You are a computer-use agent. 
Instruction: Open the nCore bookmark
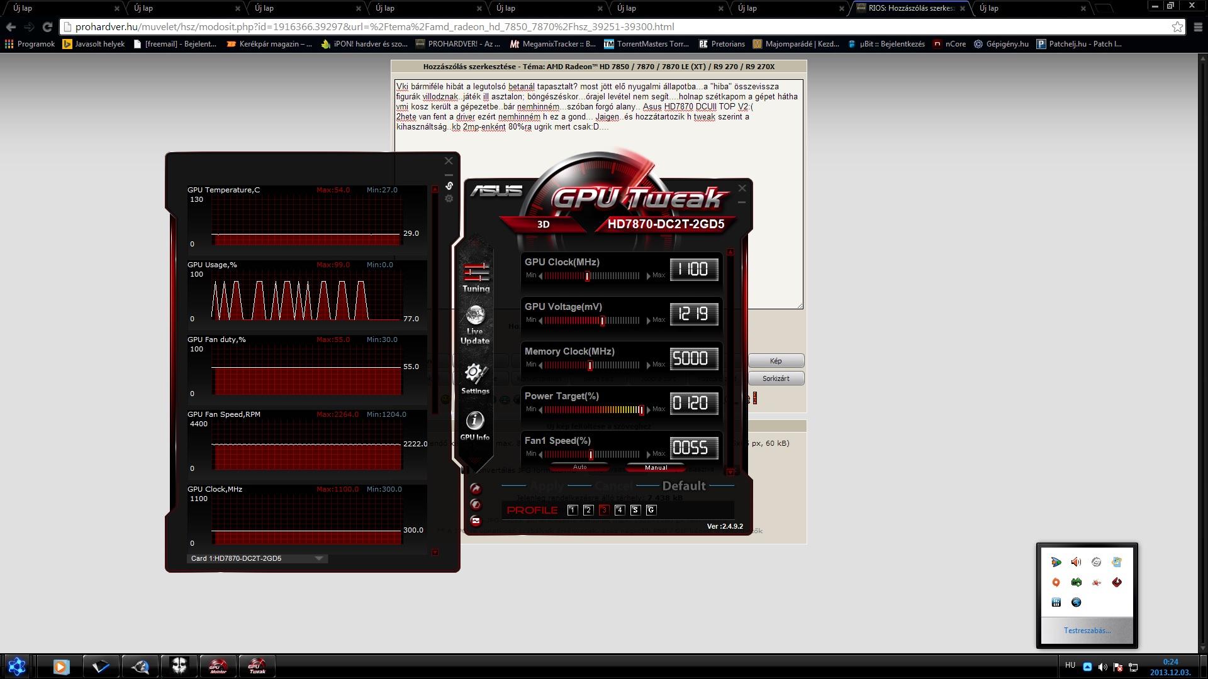click(x=950, y=44)
